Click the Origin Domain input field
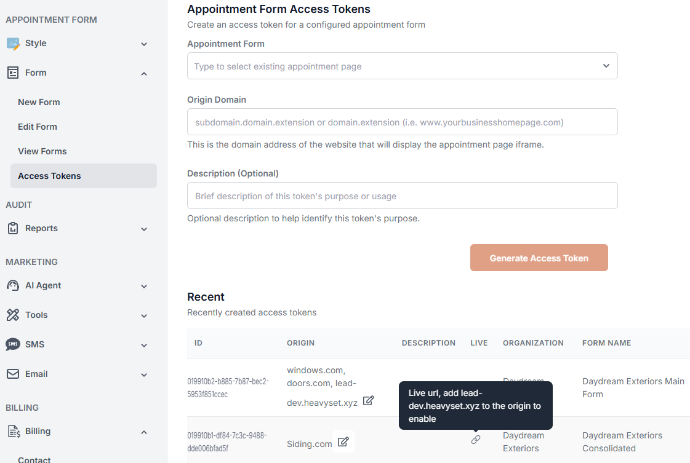Viewport: 690px width, 463px height. click(x=402, y=122)
